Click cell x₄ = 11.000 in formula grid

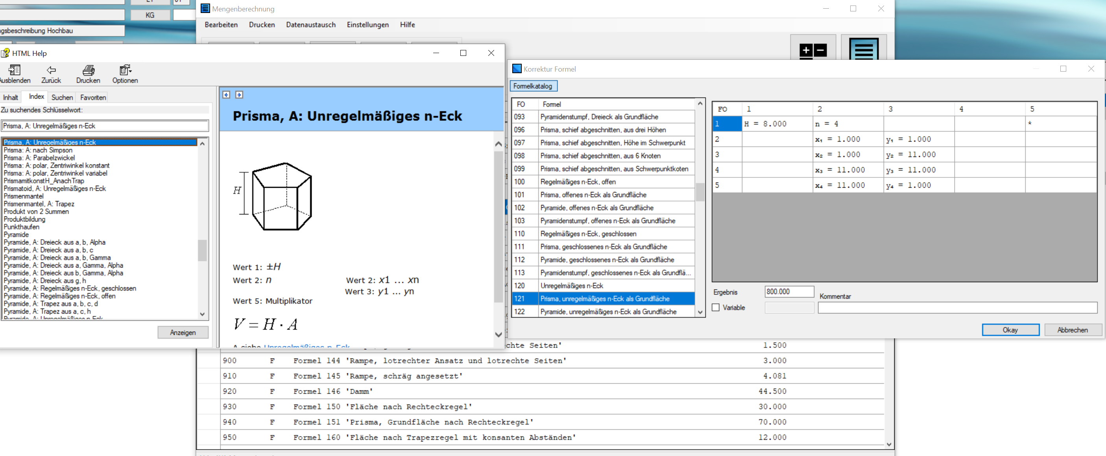[x=848, y=185]
